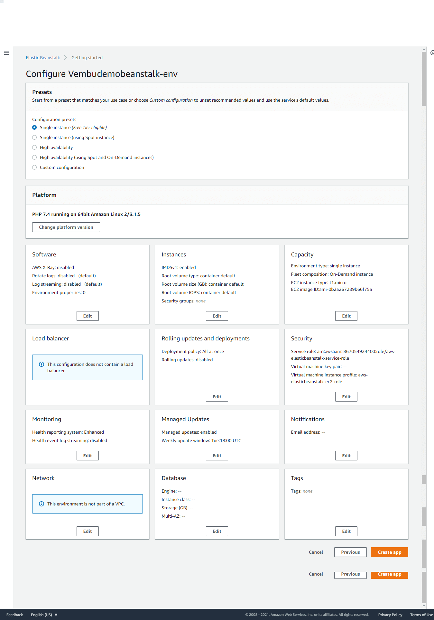The image size is (434, 620).
Task: Edit the Instances settings
Action: coord(217,316)
